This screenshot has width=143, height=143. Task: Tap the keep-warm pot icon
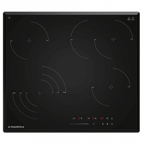click(103, 124)
